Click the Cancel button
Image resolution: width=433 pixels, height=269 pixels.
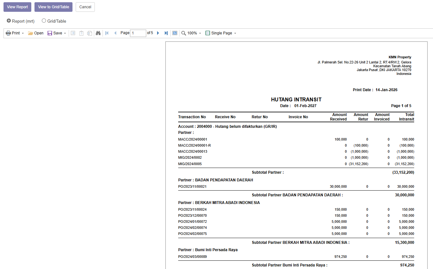coord(85,7)
